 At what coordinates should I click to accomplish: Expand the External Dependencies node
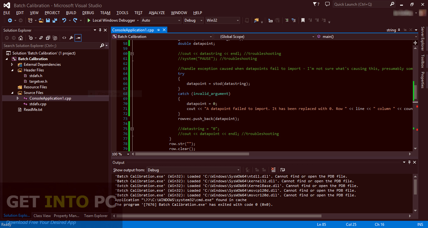coord(12,65)
